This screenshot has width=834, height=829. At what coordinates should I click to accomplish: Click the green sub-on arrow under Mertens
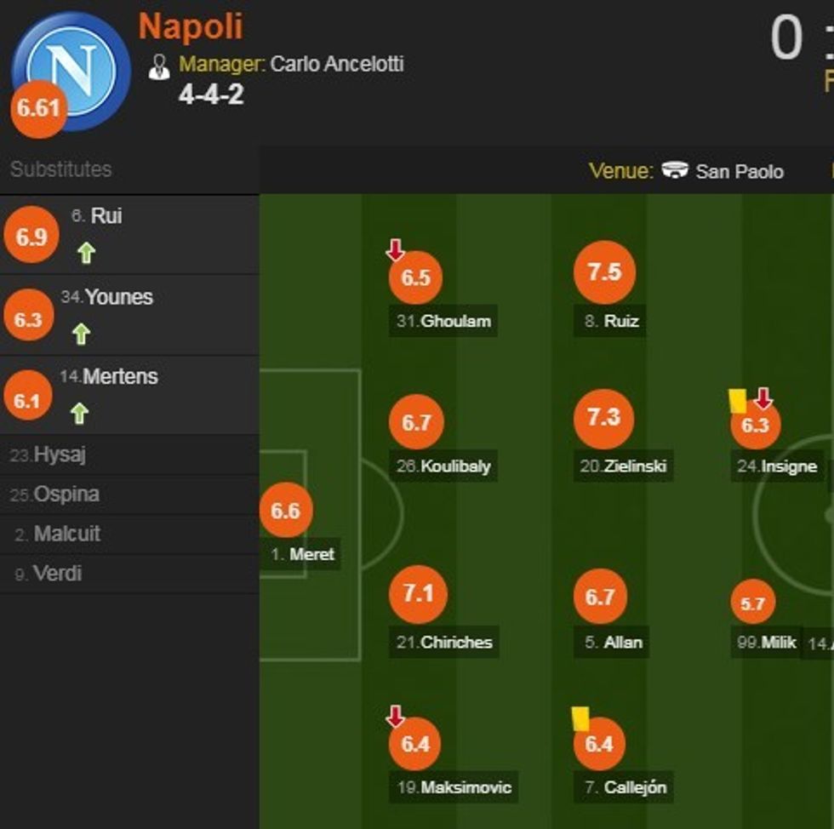coord(79,414)
